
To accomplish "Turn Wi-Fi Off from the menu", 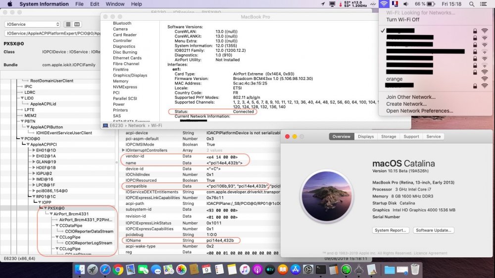I will tap(402, 20).
